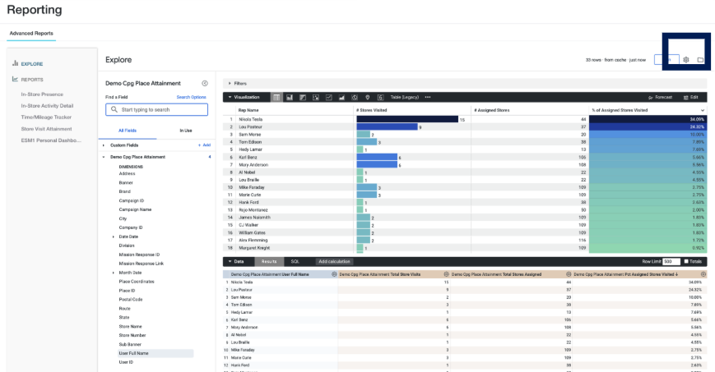Switch to the SQL tab
Screen dimensions: 715x372
pyautogui.click(x=295, y=261)
